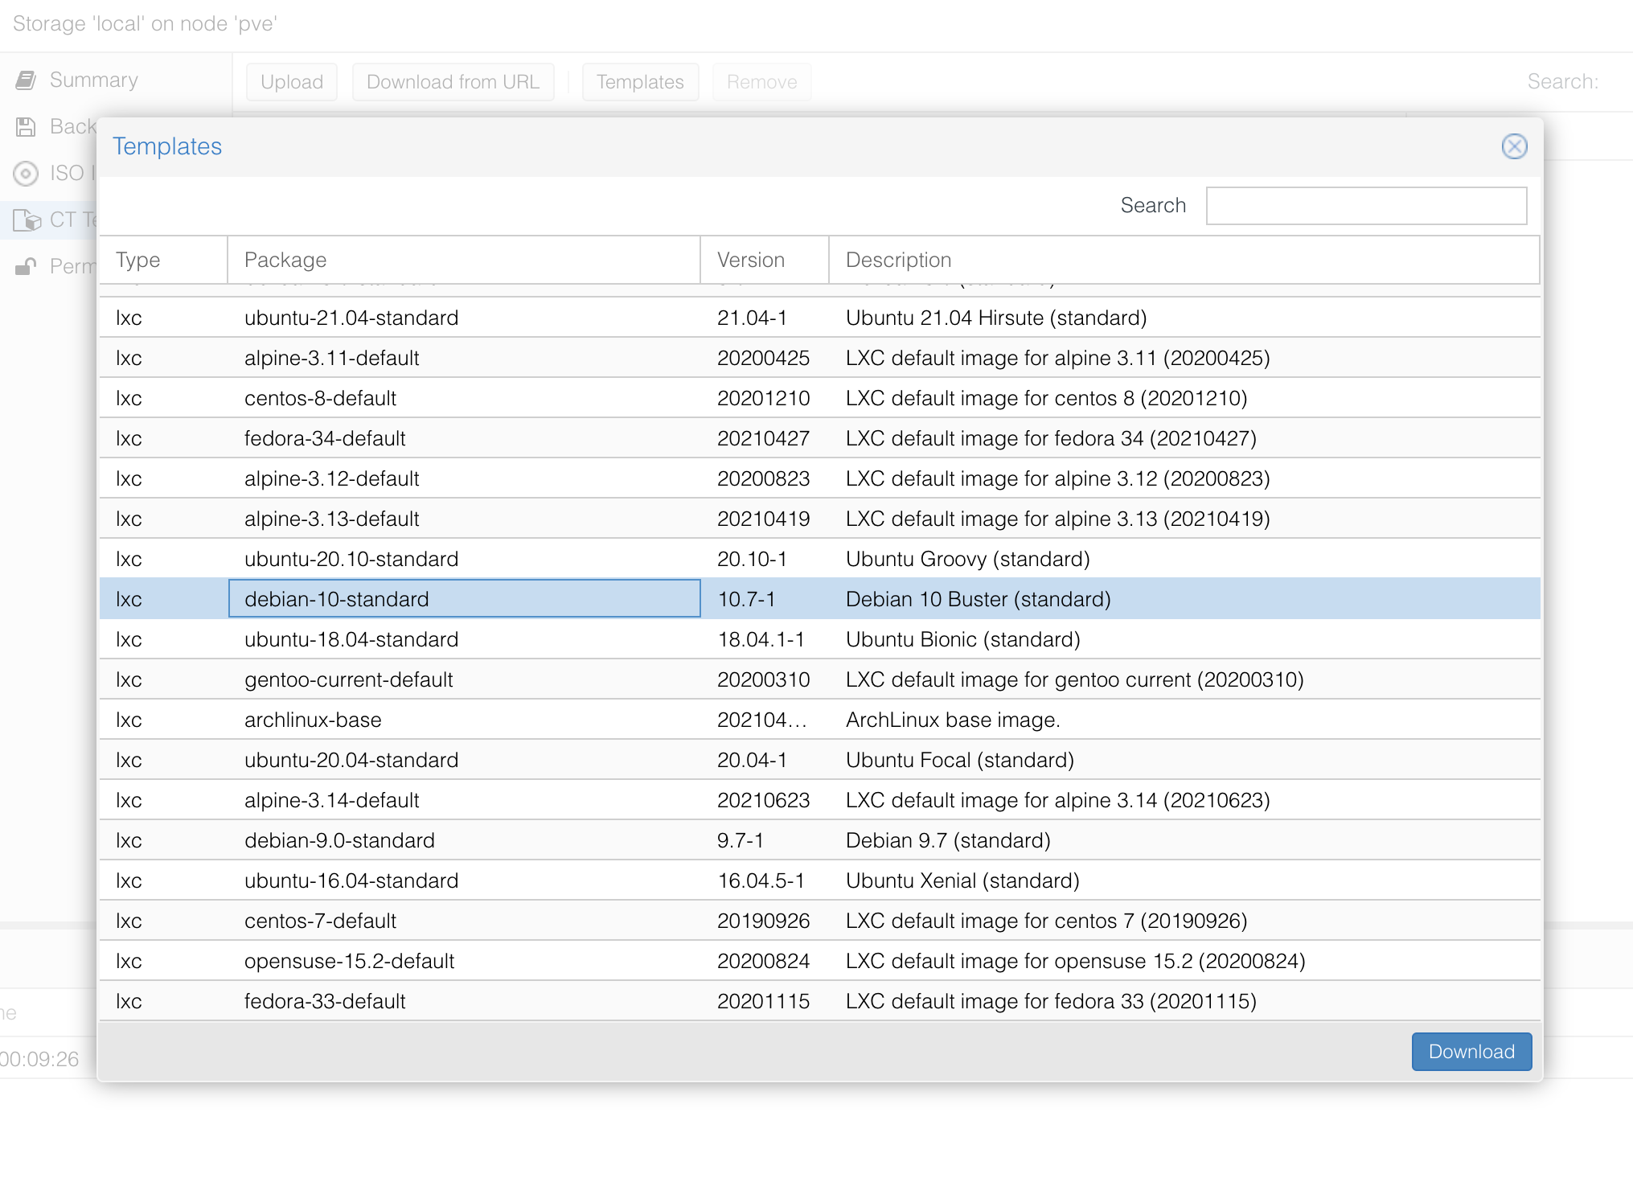The width and height of the screenshot is (1633, 1182).
Task: Select the debian-9.0-standard template
Action: (x=819, y=840)
